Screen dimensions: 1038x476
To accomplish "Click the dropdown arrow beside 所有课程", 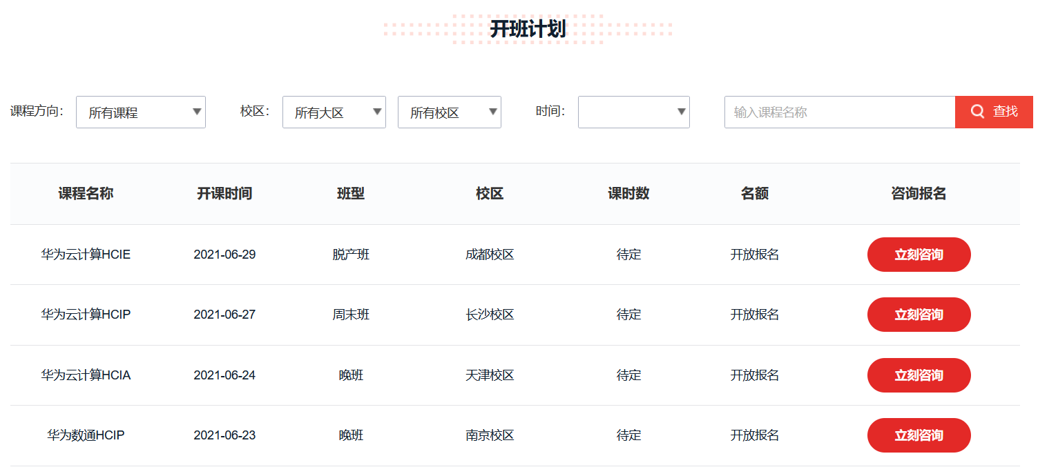I will (x=197, y=112).
